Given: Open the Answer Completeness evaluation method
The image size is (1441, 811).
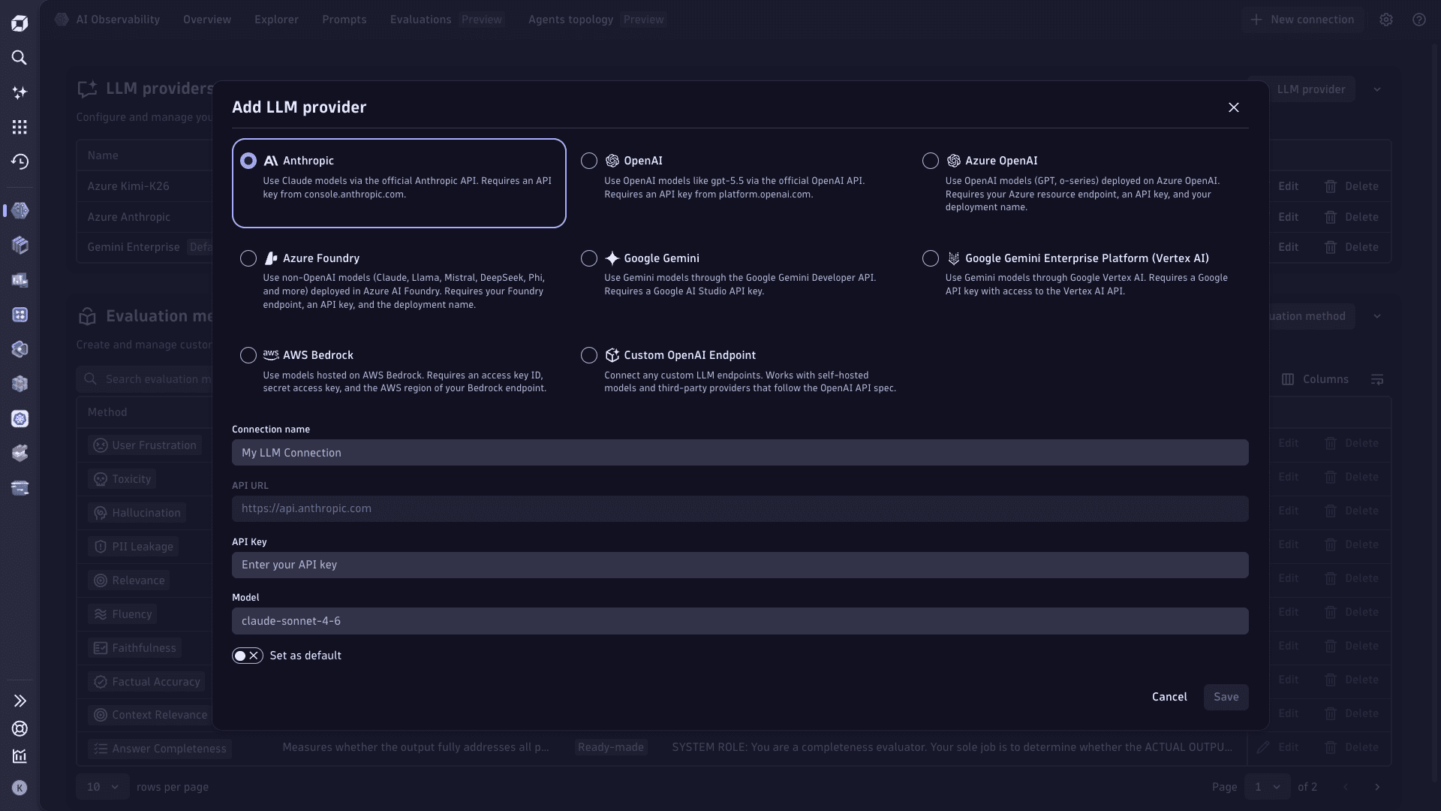Looking at the screenshot, I should pyautogui.click(x=160, y=749).
